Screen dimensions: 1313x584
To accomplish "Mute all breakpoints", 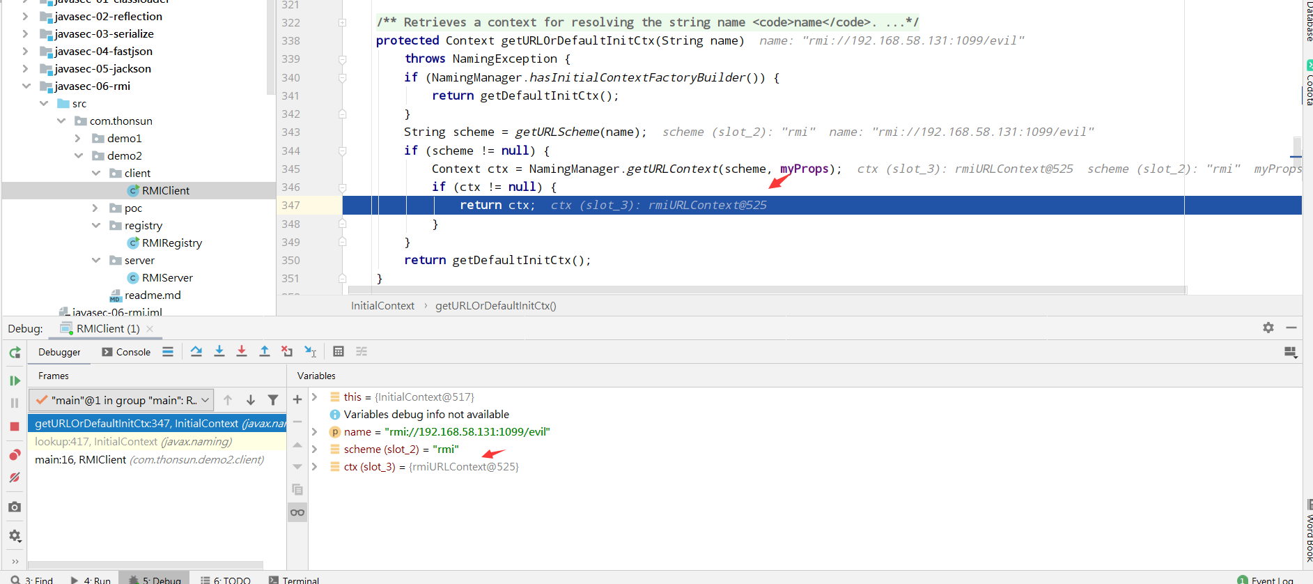I will tap(15, 477).
